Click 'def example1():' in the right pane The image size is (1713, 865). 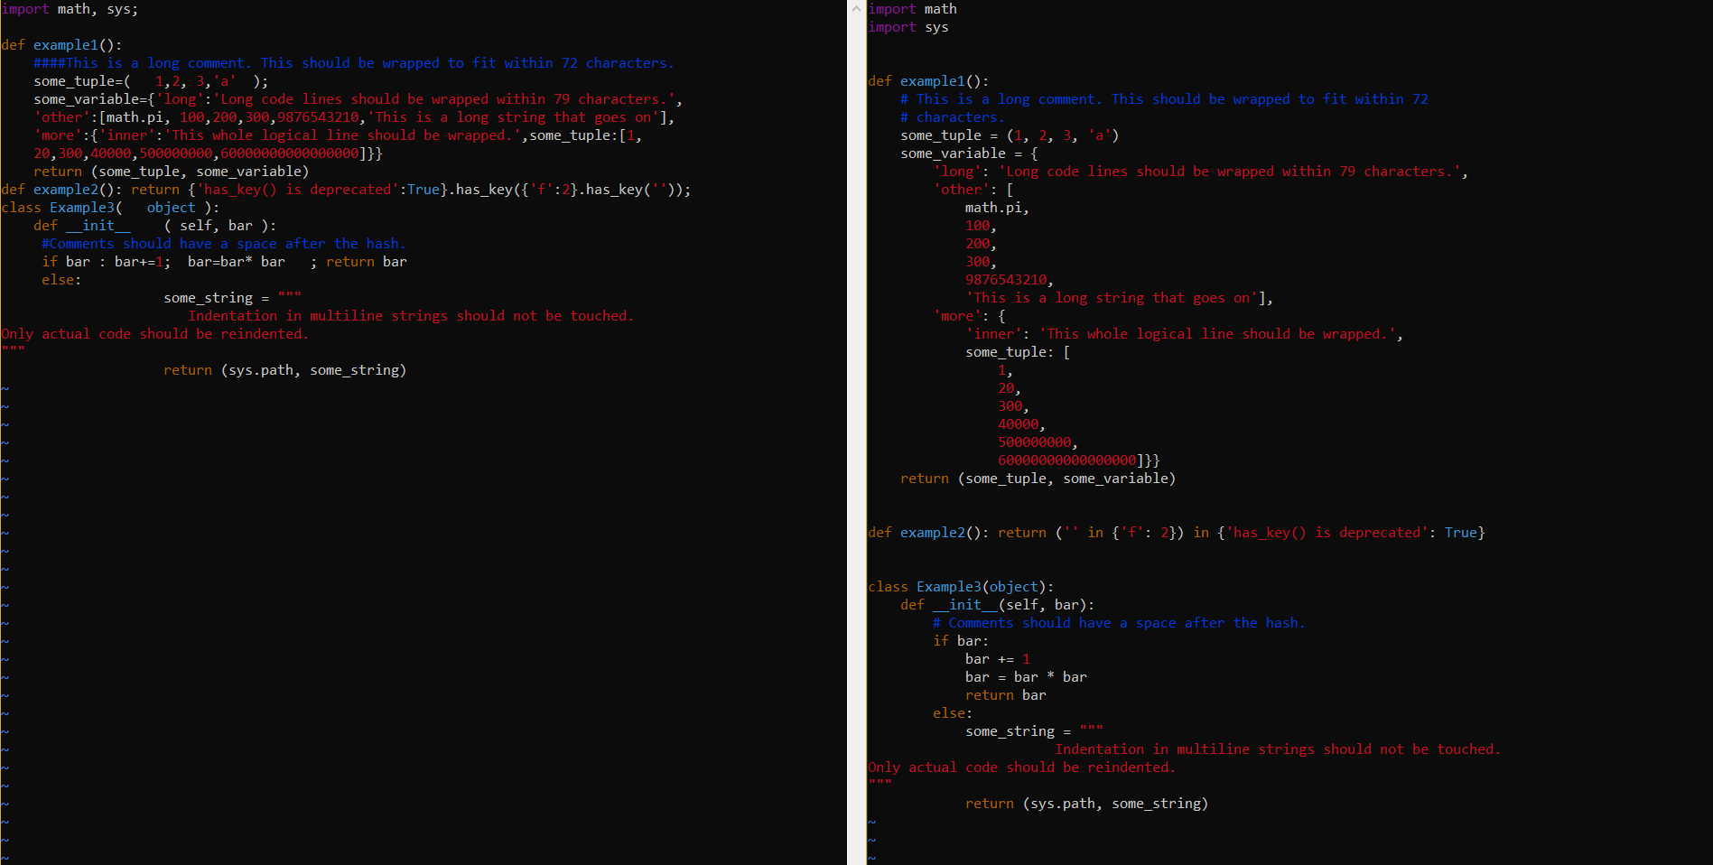[928, 81]
